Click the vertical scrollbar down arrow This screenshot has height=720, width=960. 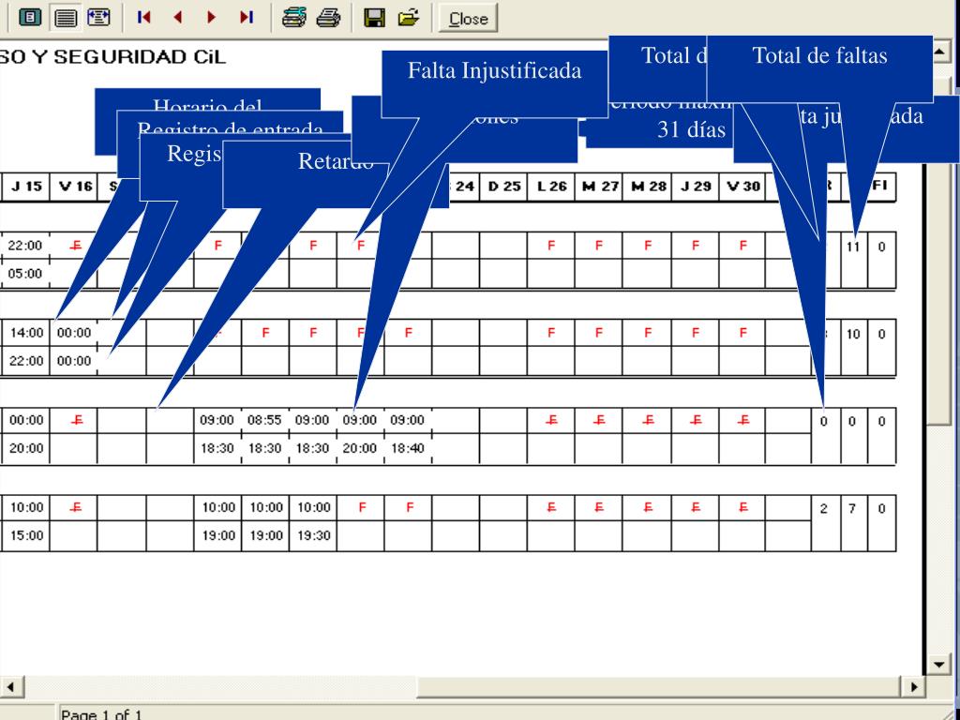point(939,664)
